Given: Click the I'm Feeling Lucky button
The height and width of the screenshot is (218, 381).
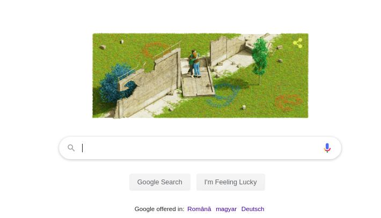Looking at the screenshot, I should point(231,182).
